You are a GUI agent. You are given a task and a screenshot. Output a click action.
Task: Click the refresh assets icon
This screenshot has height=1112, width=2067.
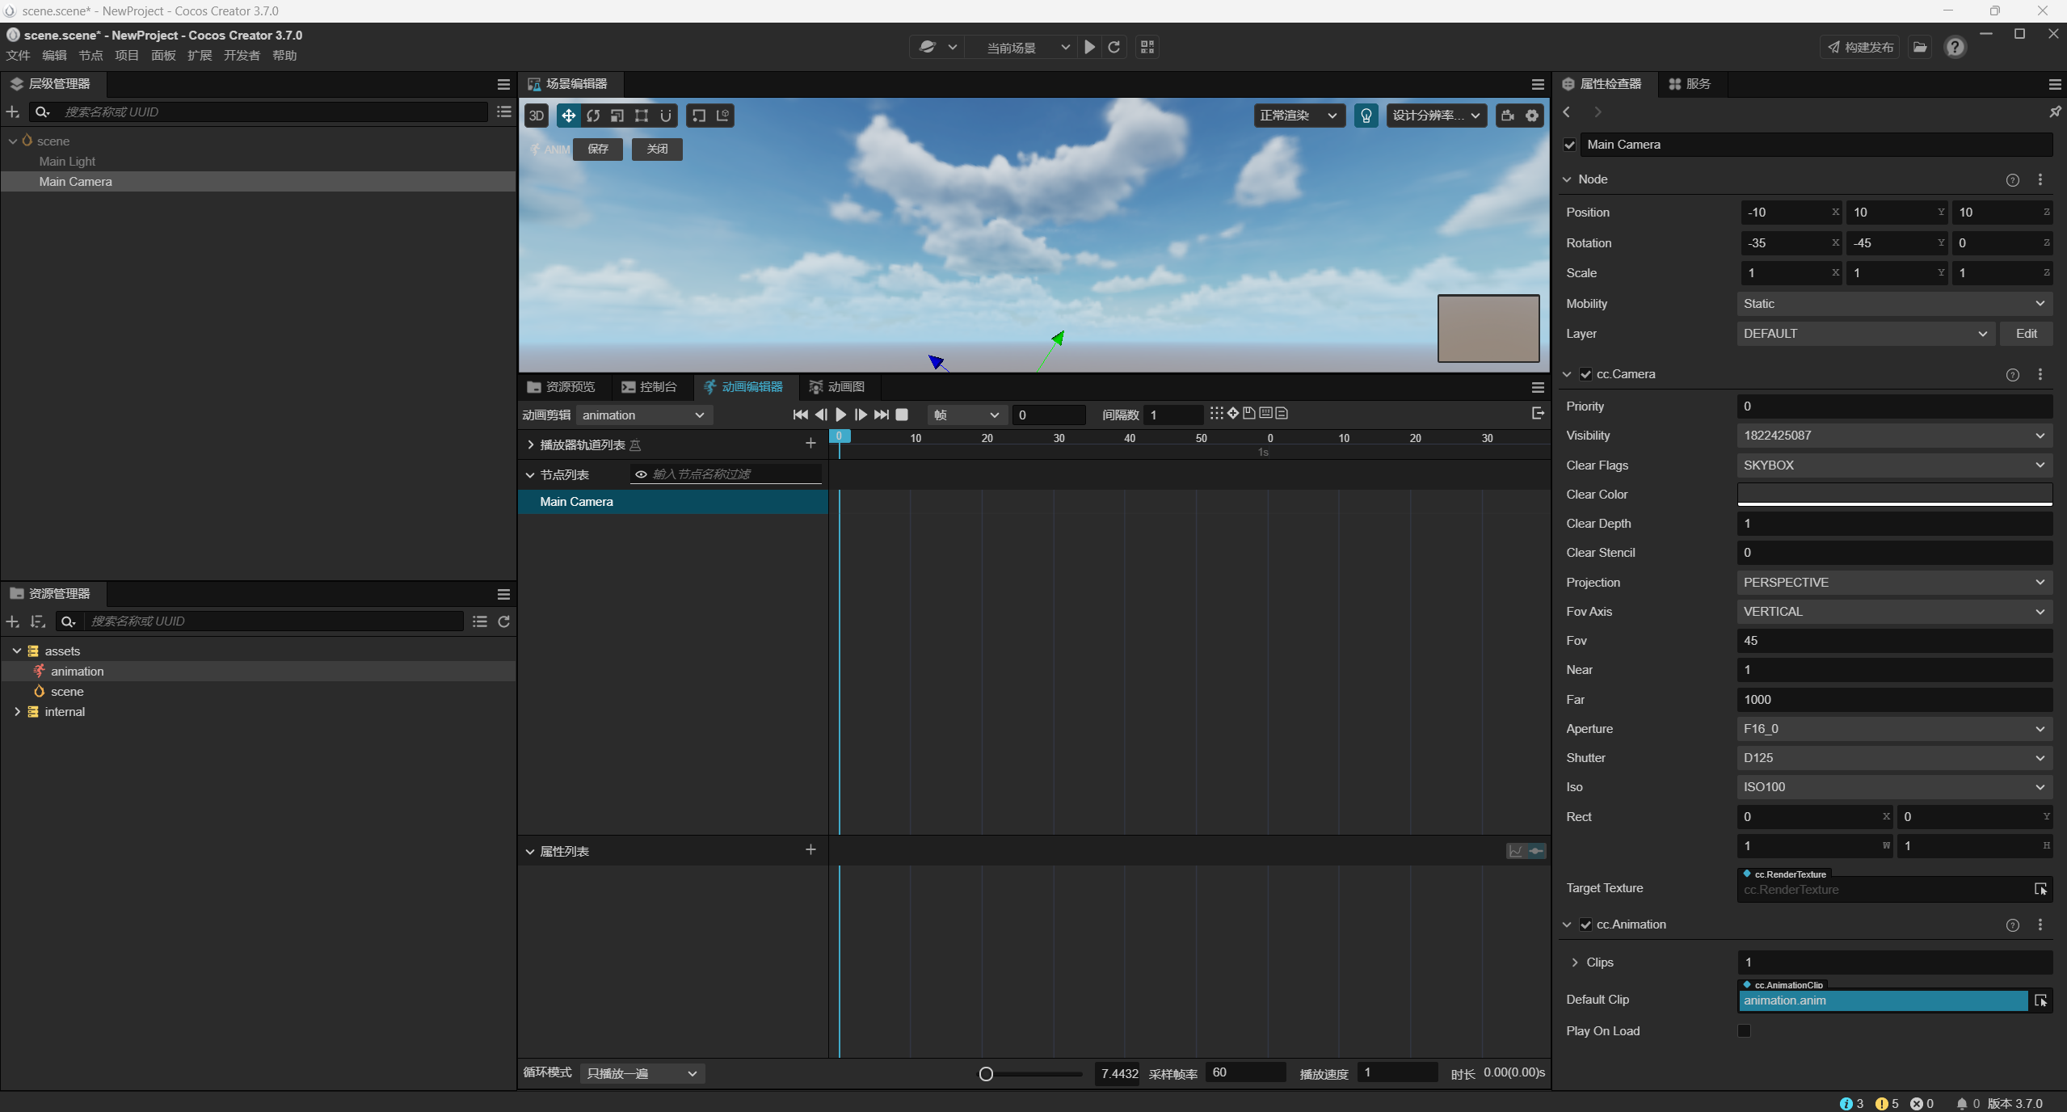pos(503,621)
